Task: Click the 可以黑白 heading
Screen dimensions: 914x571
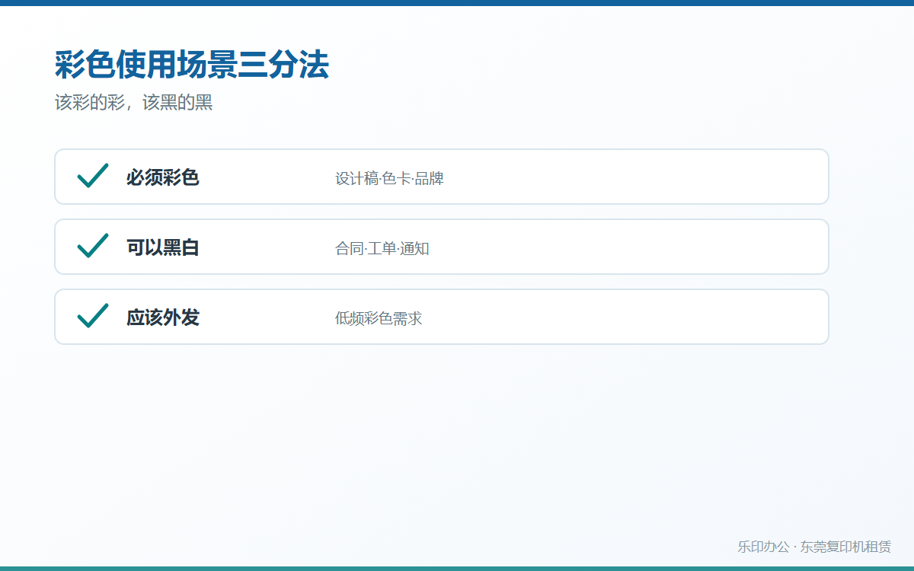Action: (x=163, y=247)
